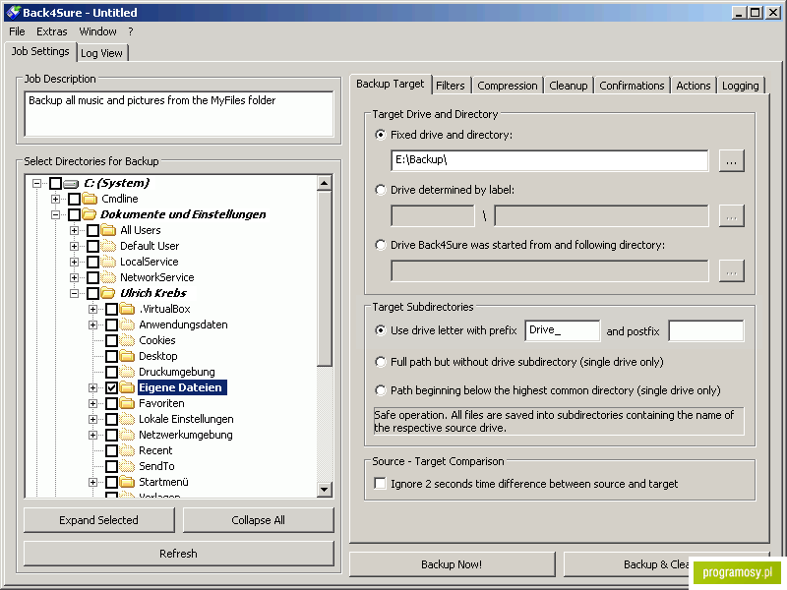
Task: Collapse the Ulrich Krebs tree node
Action: [75, 293]
